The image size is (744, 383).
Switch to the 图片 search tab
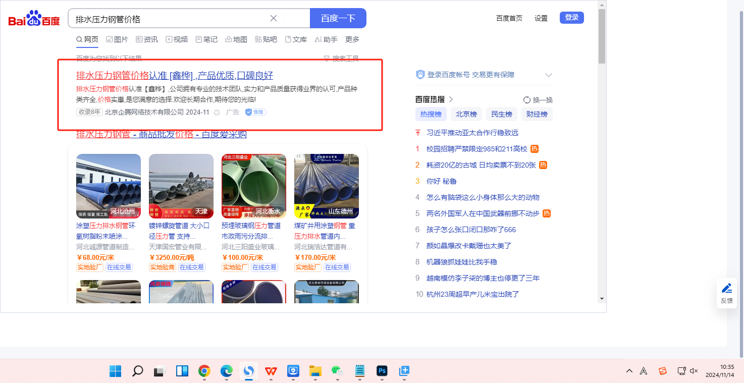117,39
